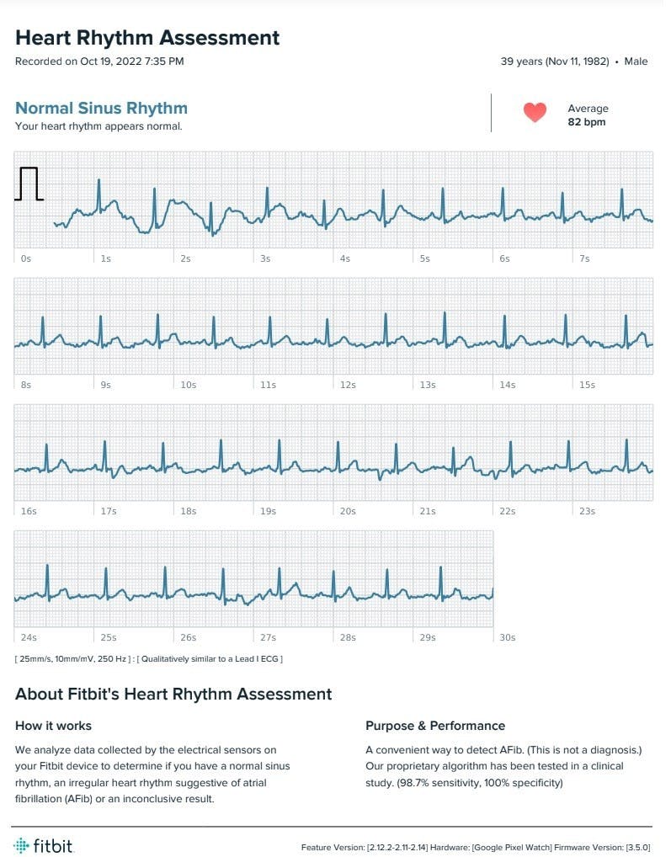671x857 pixels.
Task: Select the Heart Rhythm Assessment title
Action: tap(147, 38)
